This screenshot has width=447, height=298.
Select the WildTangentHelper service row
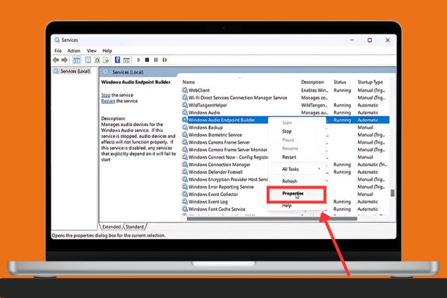[x=285, y=105]
